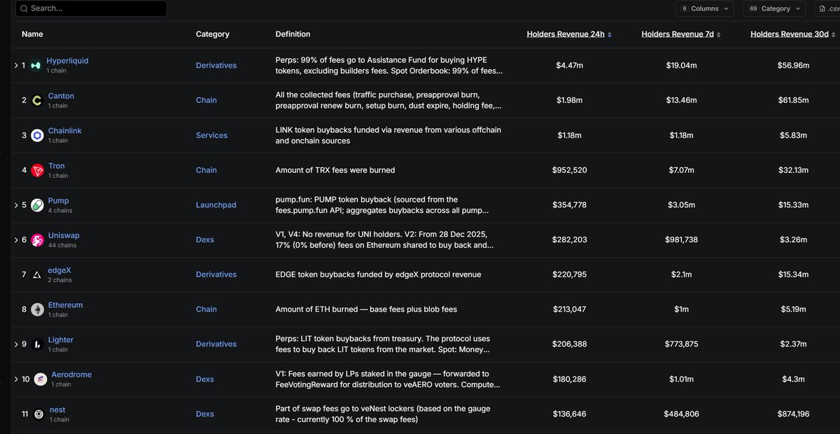
Task: Focus the Search input field
Action: click(x=90, y=8)
